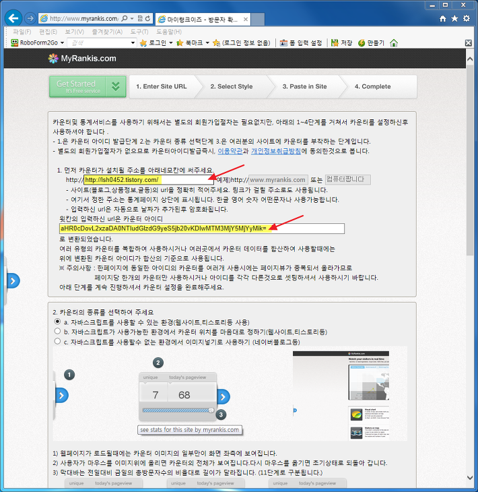Go to step 1. Enter Site URL

pyautogui.click(x=162, y=86)
